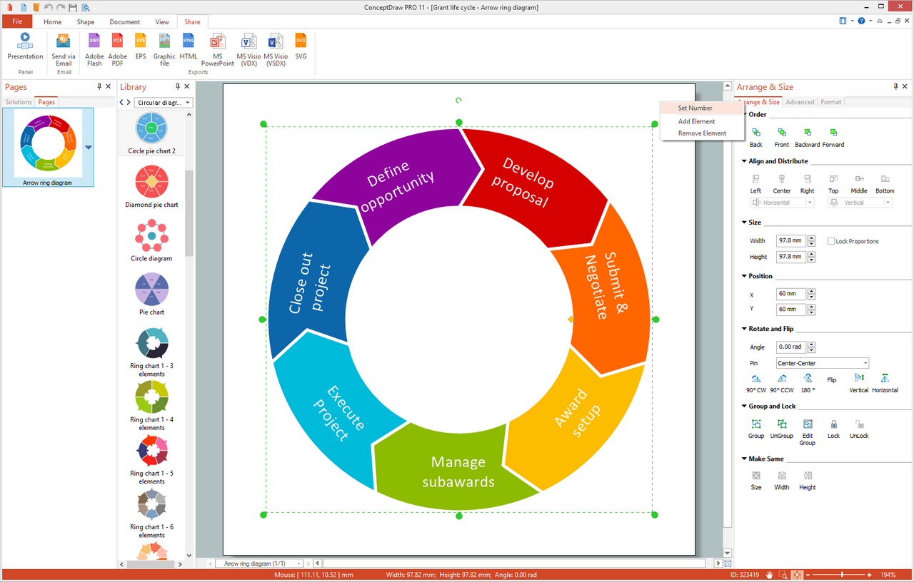Rotate shape 90° CW
The height and width of the screenshot is (582, 914).
(756, 383)
